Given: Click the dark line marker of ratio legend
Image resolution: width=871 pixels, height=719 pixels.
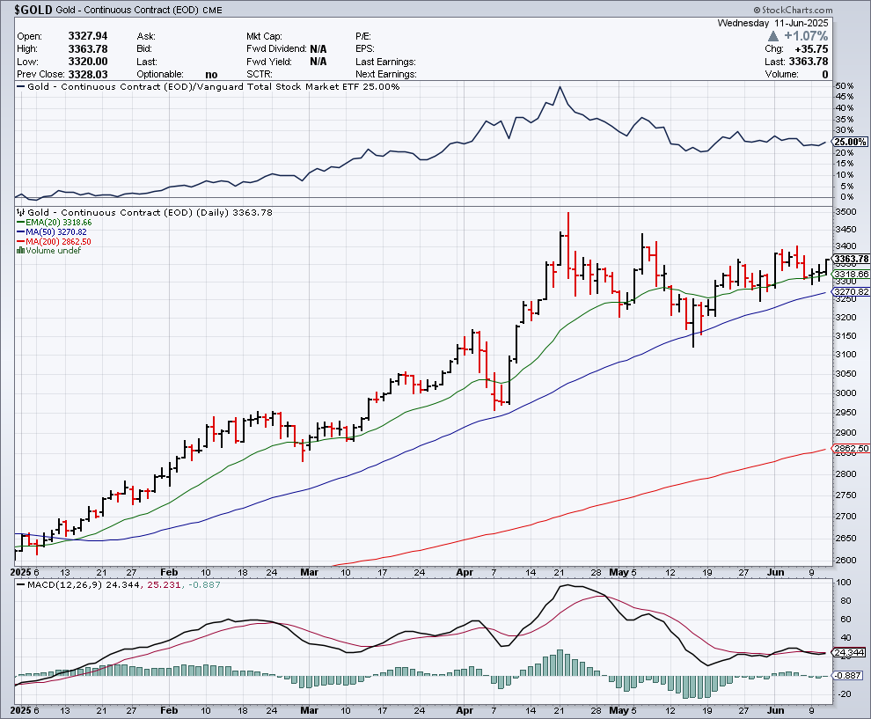Looking at the screenshot, I should pos(19,87).
